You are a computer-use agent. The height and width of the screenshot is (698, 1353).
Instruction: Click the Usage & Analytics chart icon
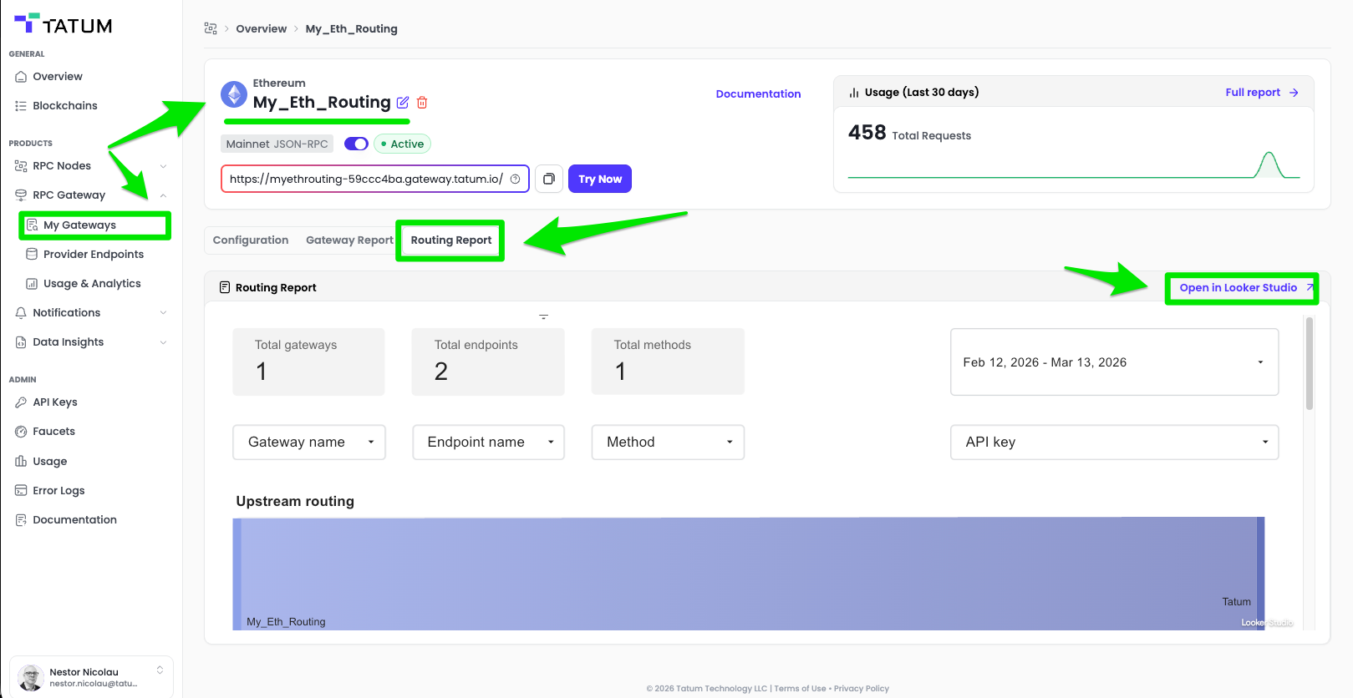coord(32,284)
